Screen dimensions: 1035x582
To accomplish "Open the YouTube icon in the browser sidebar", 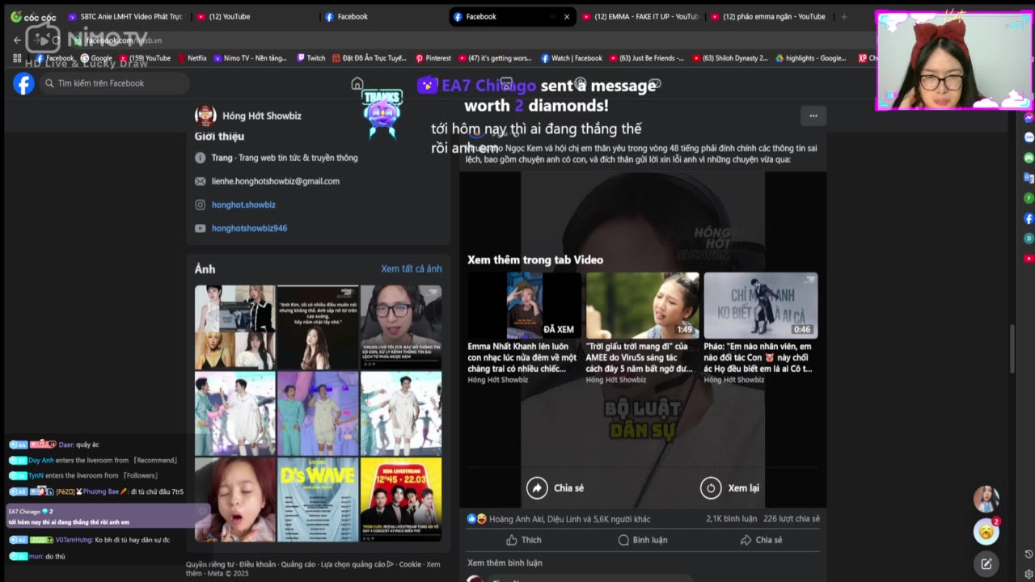I will point(1029,259).
